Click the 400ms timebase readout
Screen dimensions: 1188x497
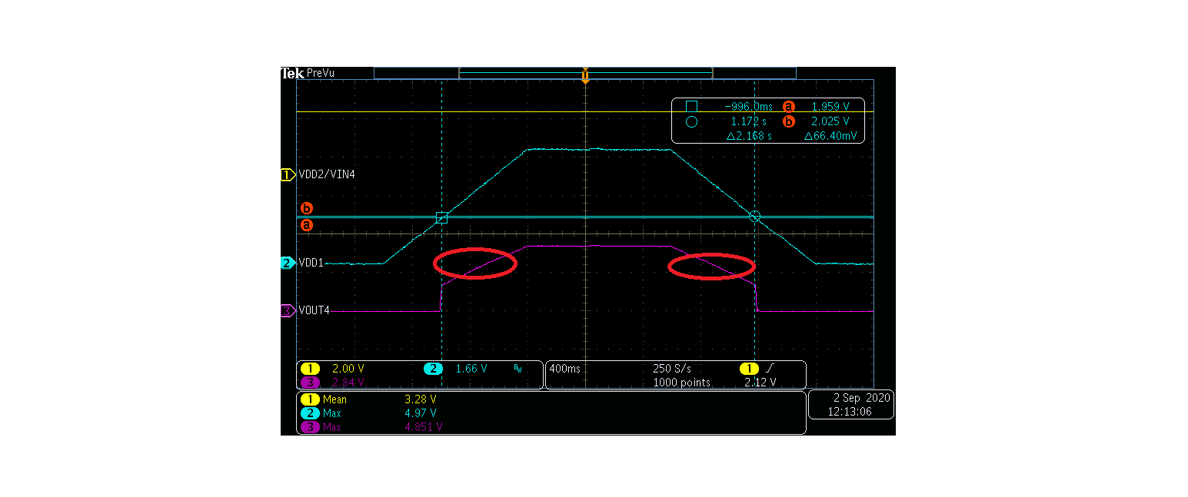(x=565, y=369)
